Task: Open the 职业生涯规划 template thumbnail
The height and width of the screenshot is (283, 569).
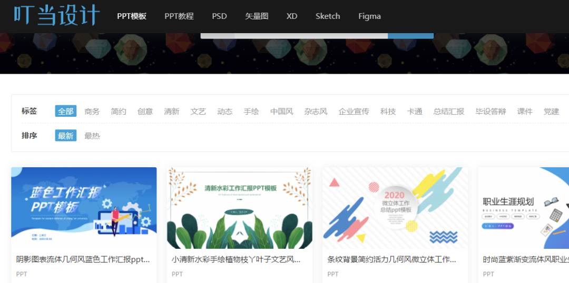Action: tap(523, 208)
